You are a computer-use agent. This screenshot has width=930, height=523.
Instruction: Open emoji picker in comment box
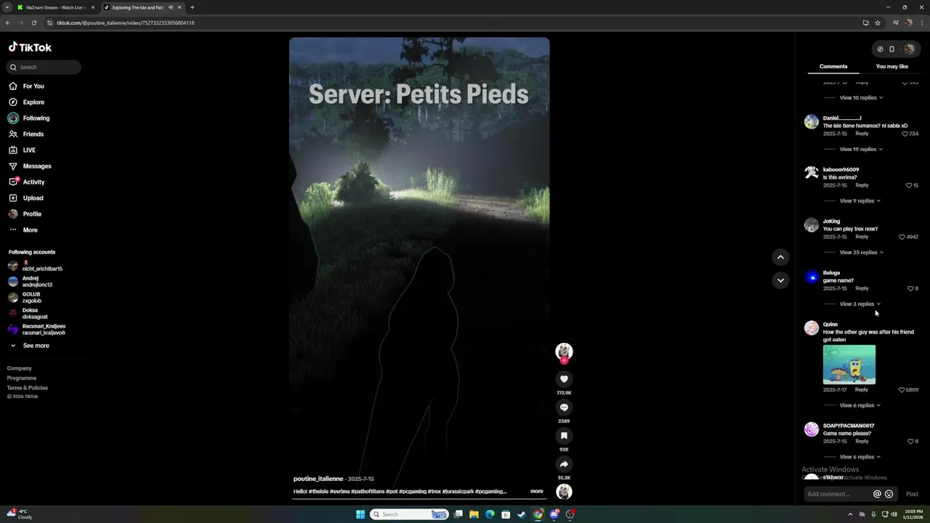(889, 494)
